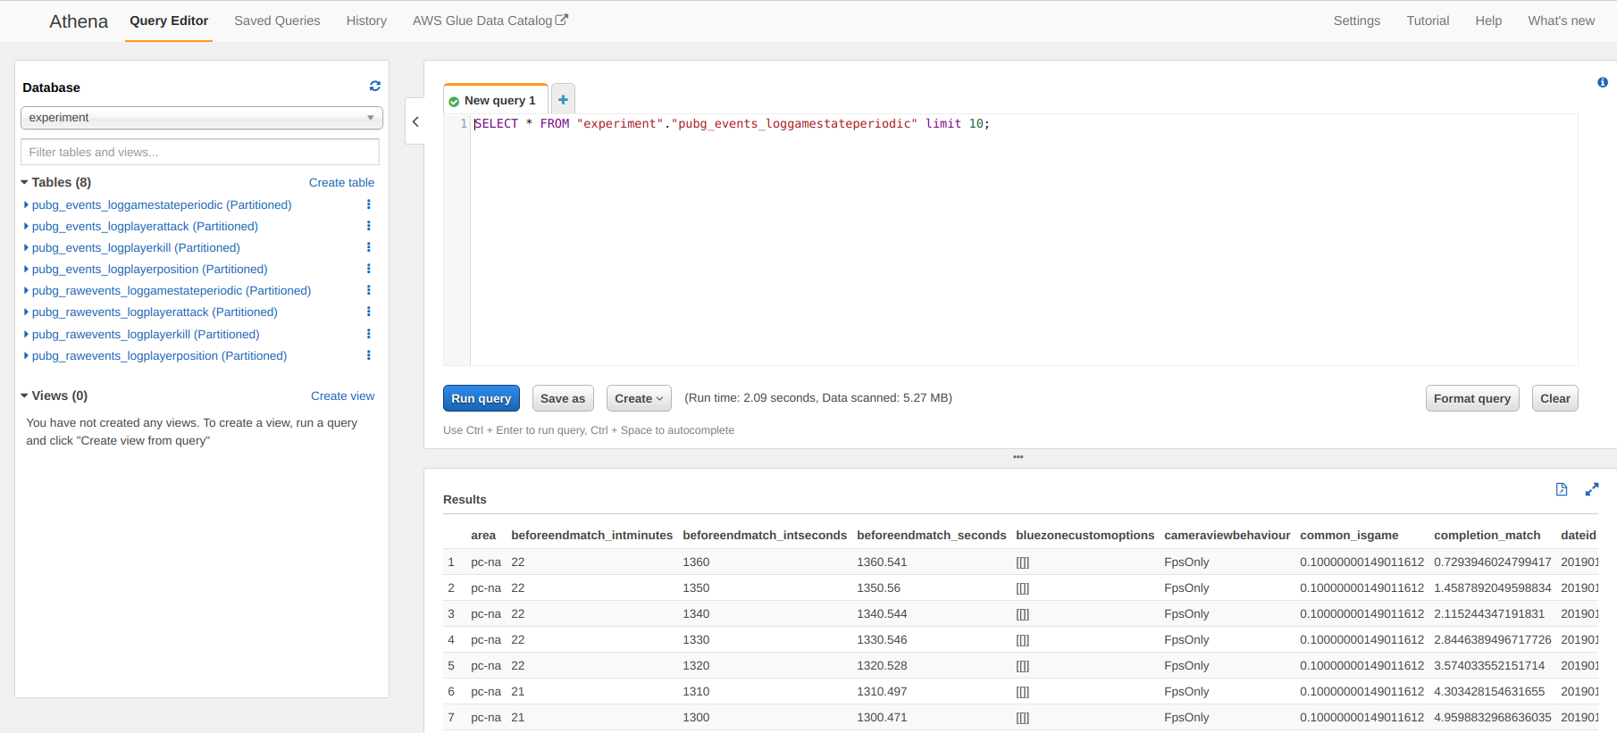Collapse the left sidebar with the chevron
The width and height of the screenshot is (1617, 733).
[x=415, y=122]
